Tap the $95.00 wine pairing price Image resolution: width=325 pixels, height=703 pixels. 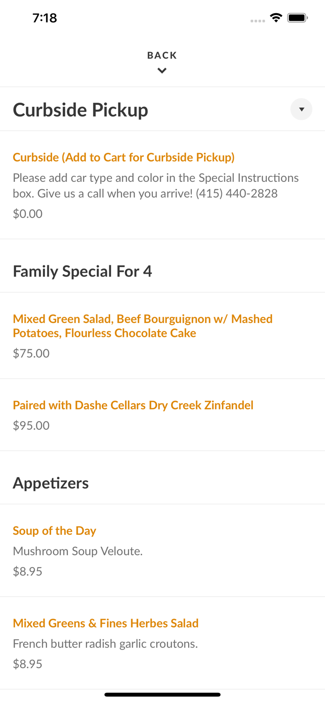pyautogui.click(x=31, y=425)
